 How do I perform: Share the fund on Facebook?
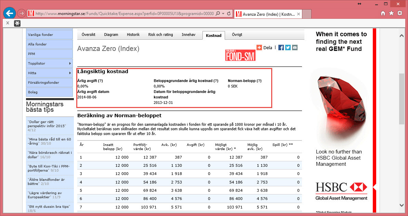point(281,48)
